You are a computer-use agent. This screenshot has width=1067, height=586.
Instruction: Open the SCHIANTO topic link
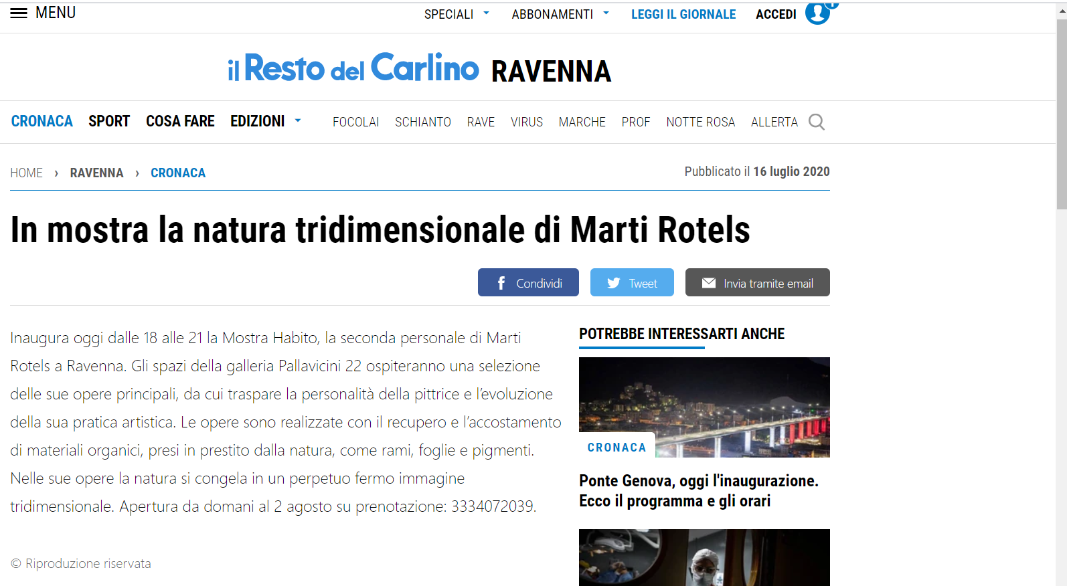[x=423, y=122]
